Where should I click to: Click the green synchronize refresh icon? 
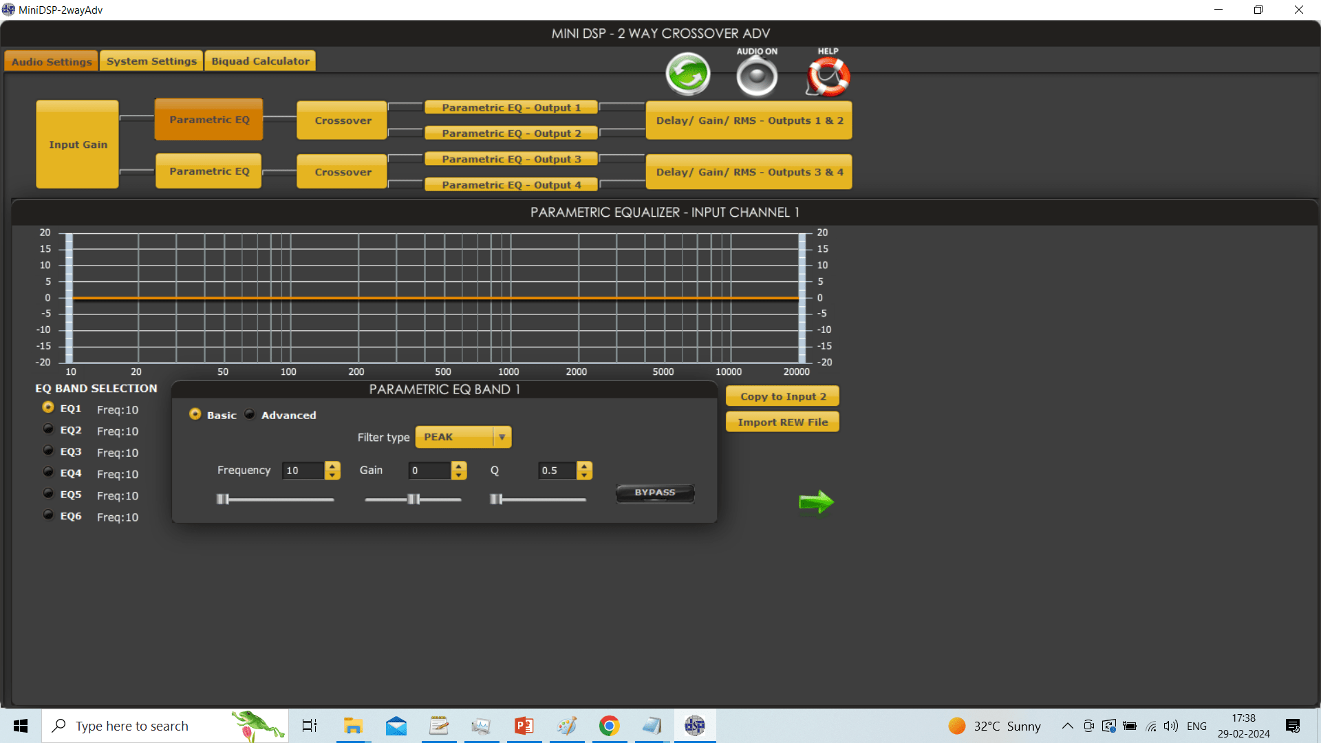point(687,74)
